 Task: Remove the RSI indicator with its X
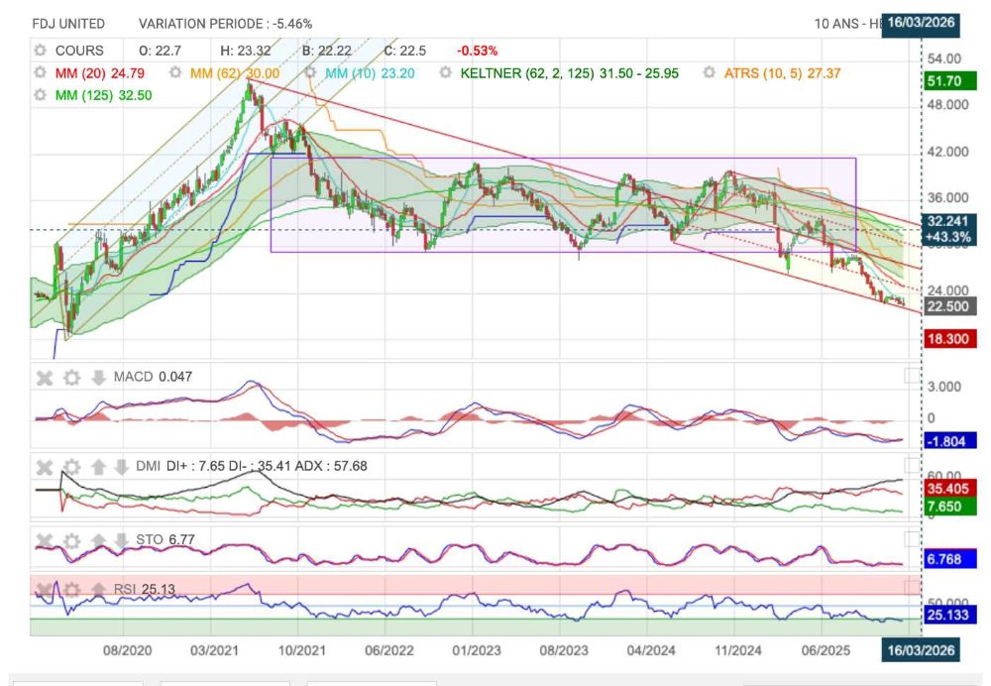pyautogui.click(x=45, y=591)
